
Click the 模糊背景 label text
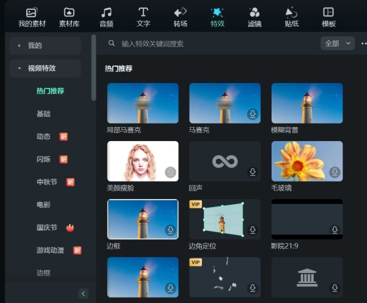(x=284, y=130)
